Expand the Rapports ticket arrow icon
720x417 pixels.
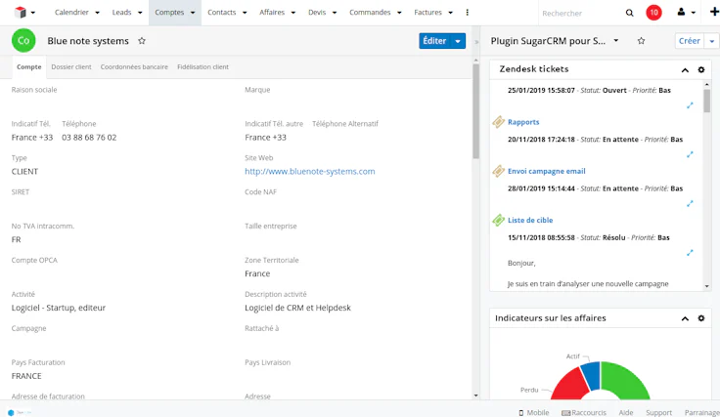690,154
